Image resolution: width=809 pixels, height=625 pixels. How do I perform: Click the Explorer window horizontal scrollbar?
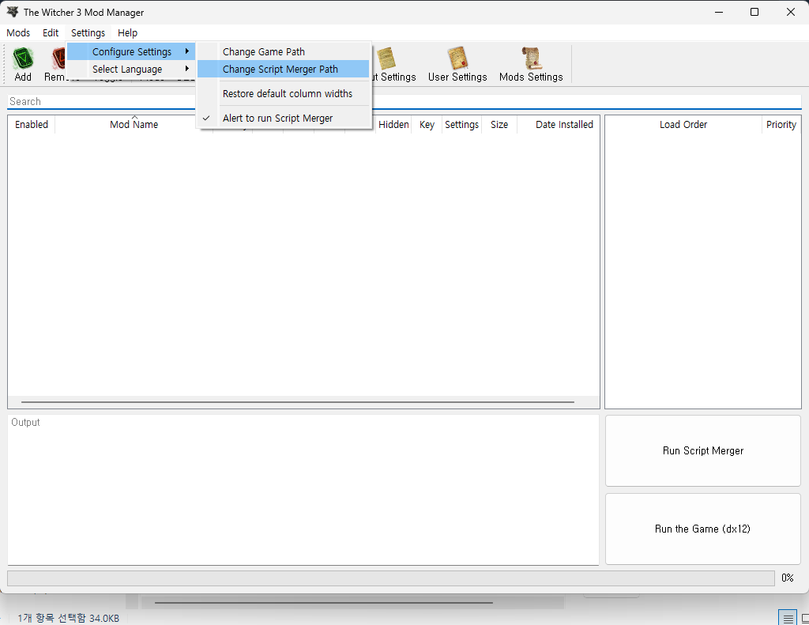(323, 602)
